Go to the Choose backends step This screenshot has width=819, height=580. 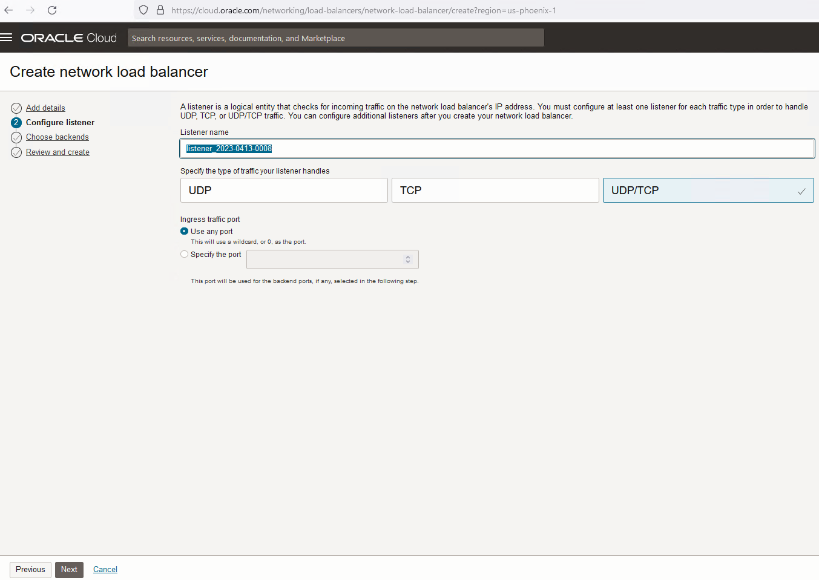pos(58,137)
